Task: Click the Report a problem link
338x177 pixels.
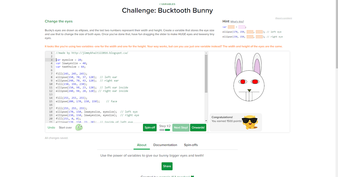Action: point(283,18)
